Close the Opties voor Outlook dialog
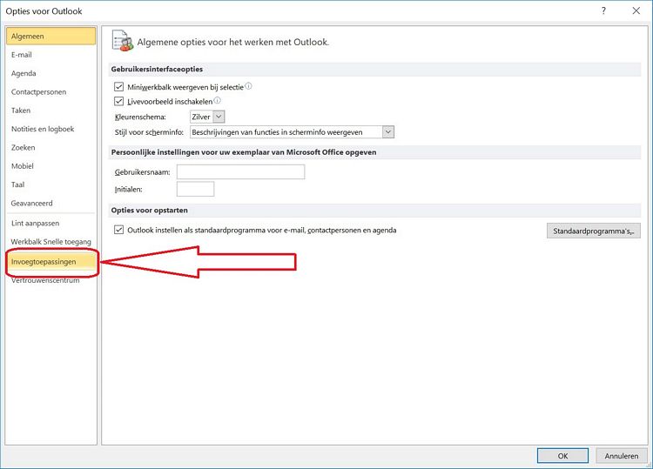This screenshot has height=469, width=653. click(x=636, y=10)
